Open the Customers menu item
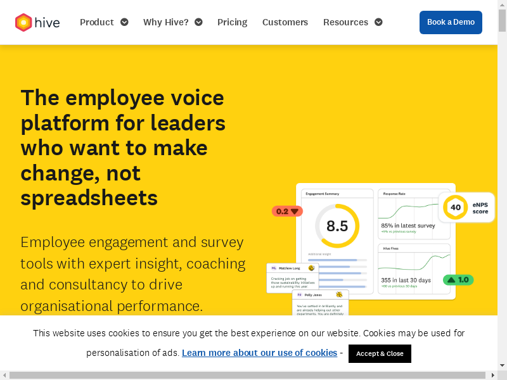This screenshot has height=380, width=507. coord(285,22)
